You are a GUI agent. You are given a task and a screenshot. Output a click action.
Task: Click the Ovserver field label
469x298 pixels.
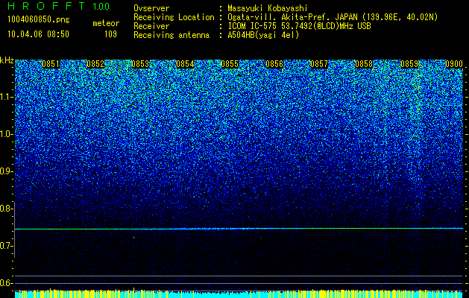click(x=151, y=8)
